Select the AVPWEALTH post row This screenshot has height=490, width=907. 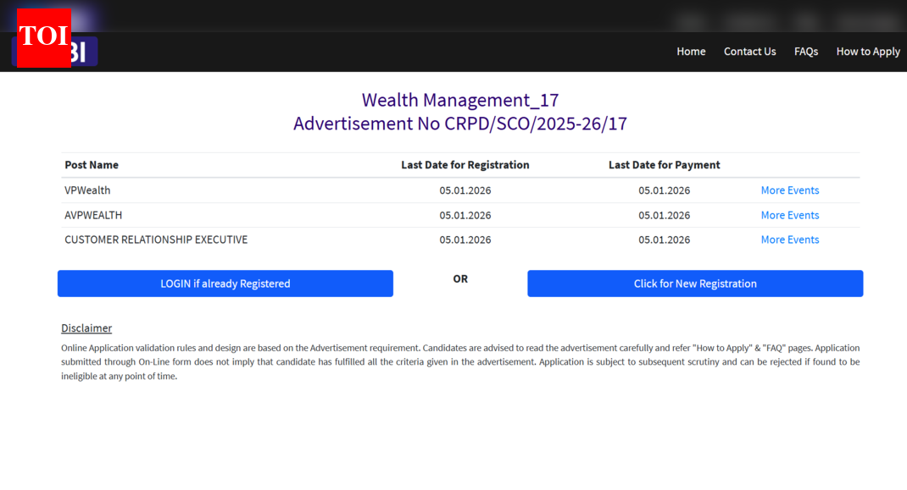(93, 215)
